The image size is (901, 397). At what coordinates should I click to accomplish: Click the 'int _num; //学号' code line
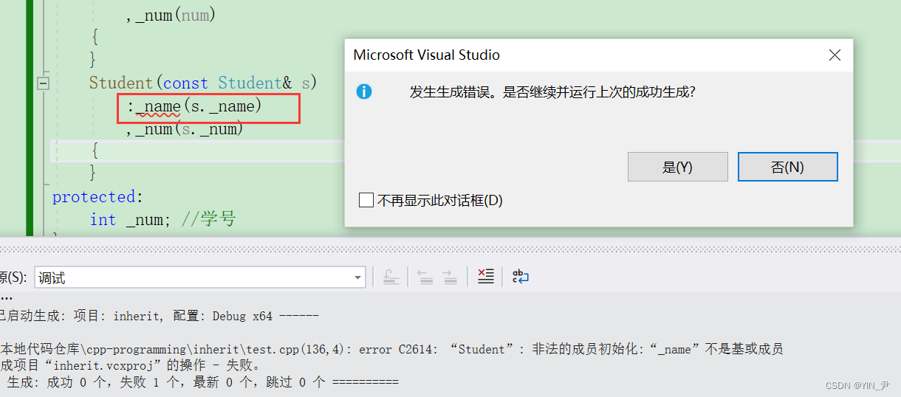pyautogui.click(x=162, y=219)
